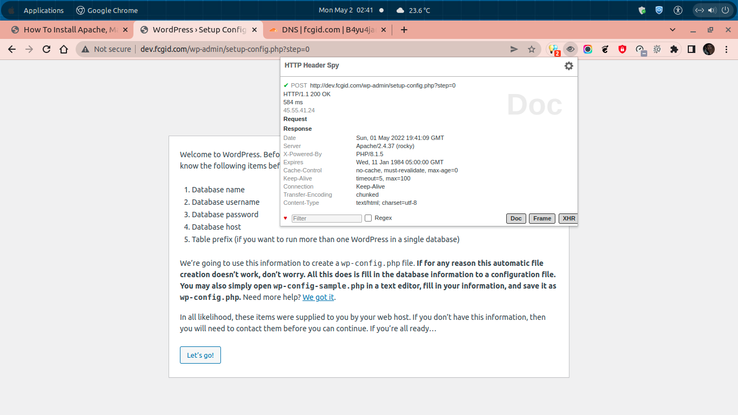Click the GNOME foot extension icon
The width and height of the screenshot is (738, 415).
point(605,49)
